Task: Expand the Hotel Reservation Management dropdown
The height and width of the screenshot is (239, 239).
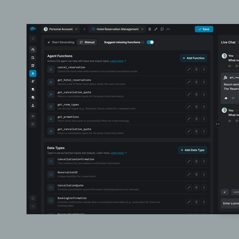Action: click(x=117, y=29)
